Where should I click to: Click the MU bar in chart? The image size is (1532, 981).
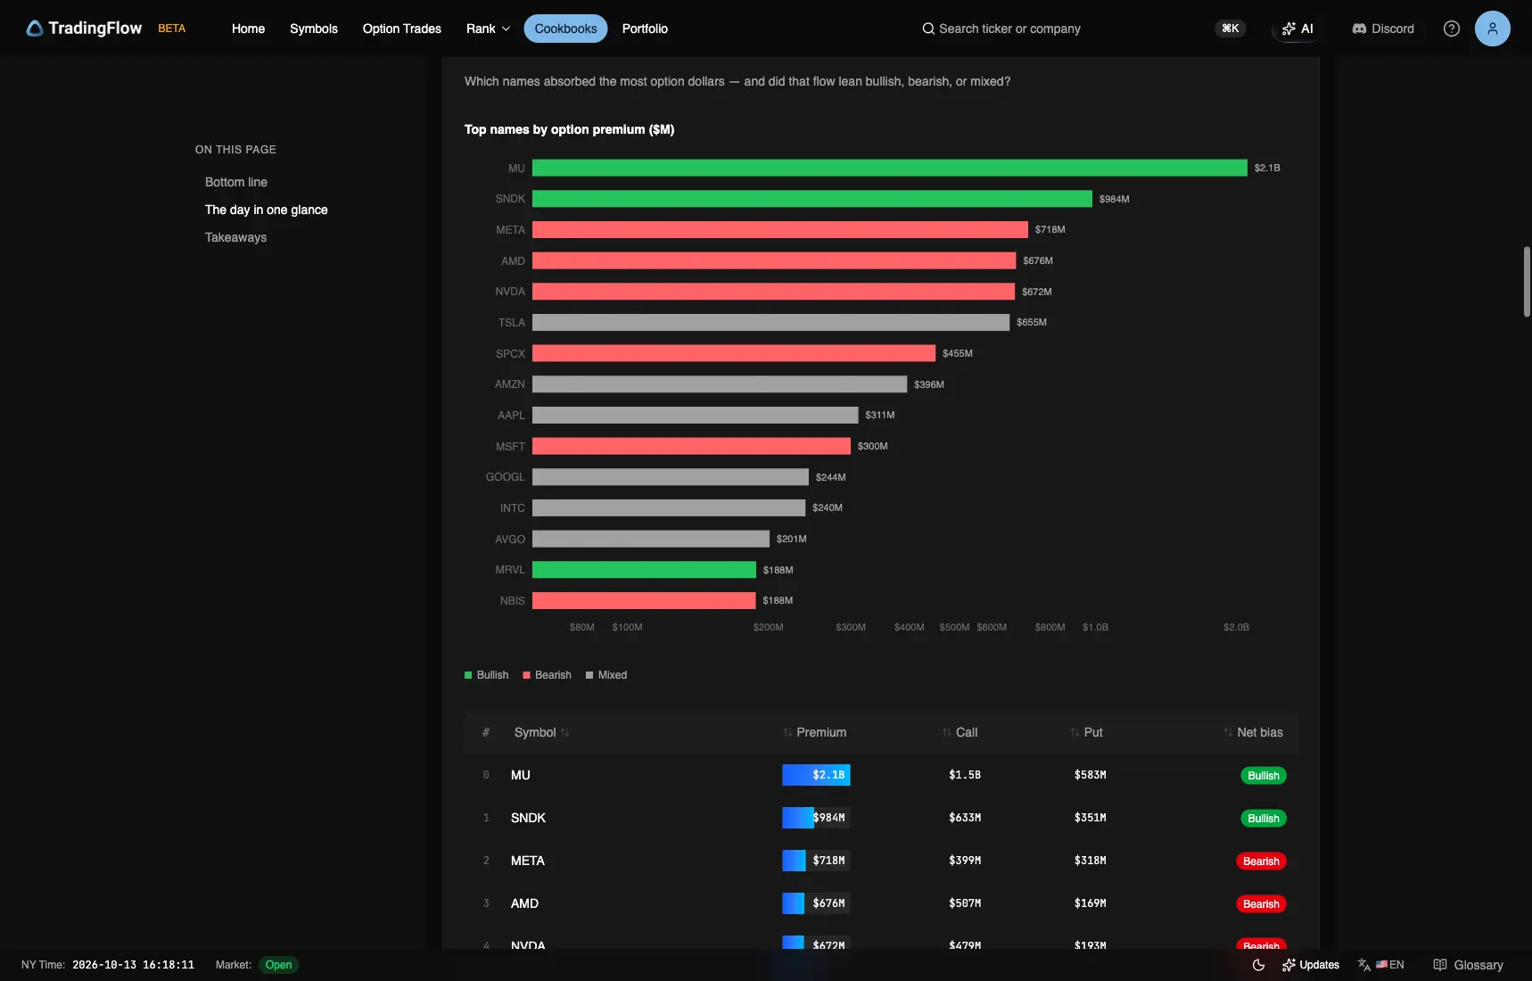coord(890,168)
